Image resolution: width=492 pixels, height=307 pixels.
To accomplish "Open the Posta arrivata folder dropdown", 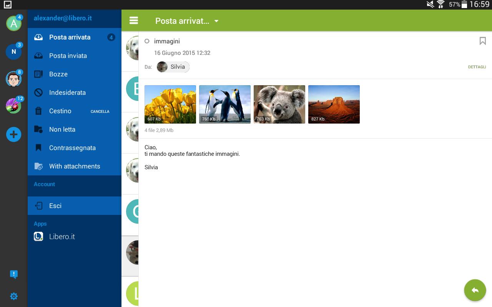I will [x=216, y=21].
